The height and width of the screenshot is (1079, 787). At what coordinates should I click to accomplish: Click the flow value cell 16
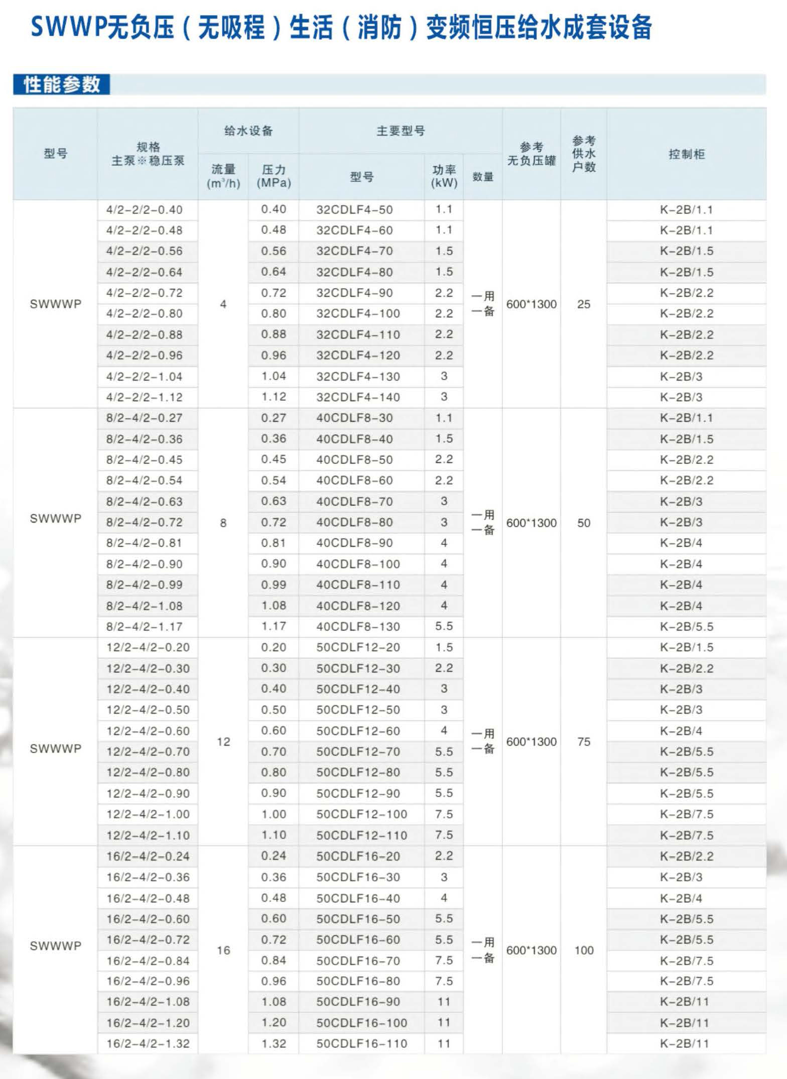click(x=223, y=950)
